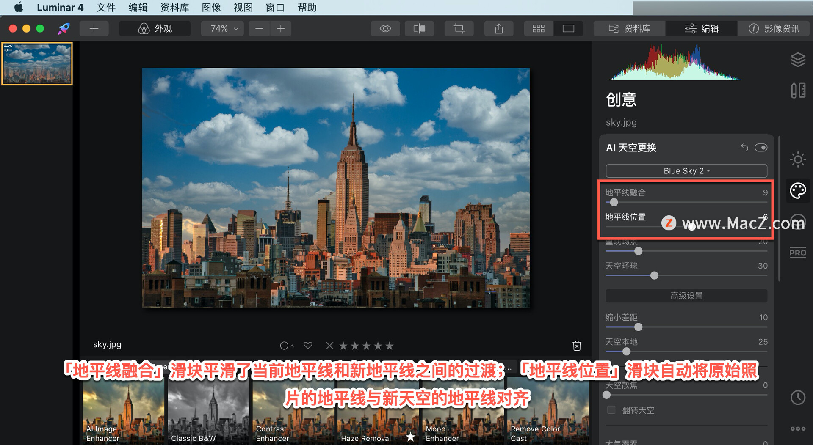Open the 窗口 menu
This screenshot has height=445, width=813.
[275, 7]
